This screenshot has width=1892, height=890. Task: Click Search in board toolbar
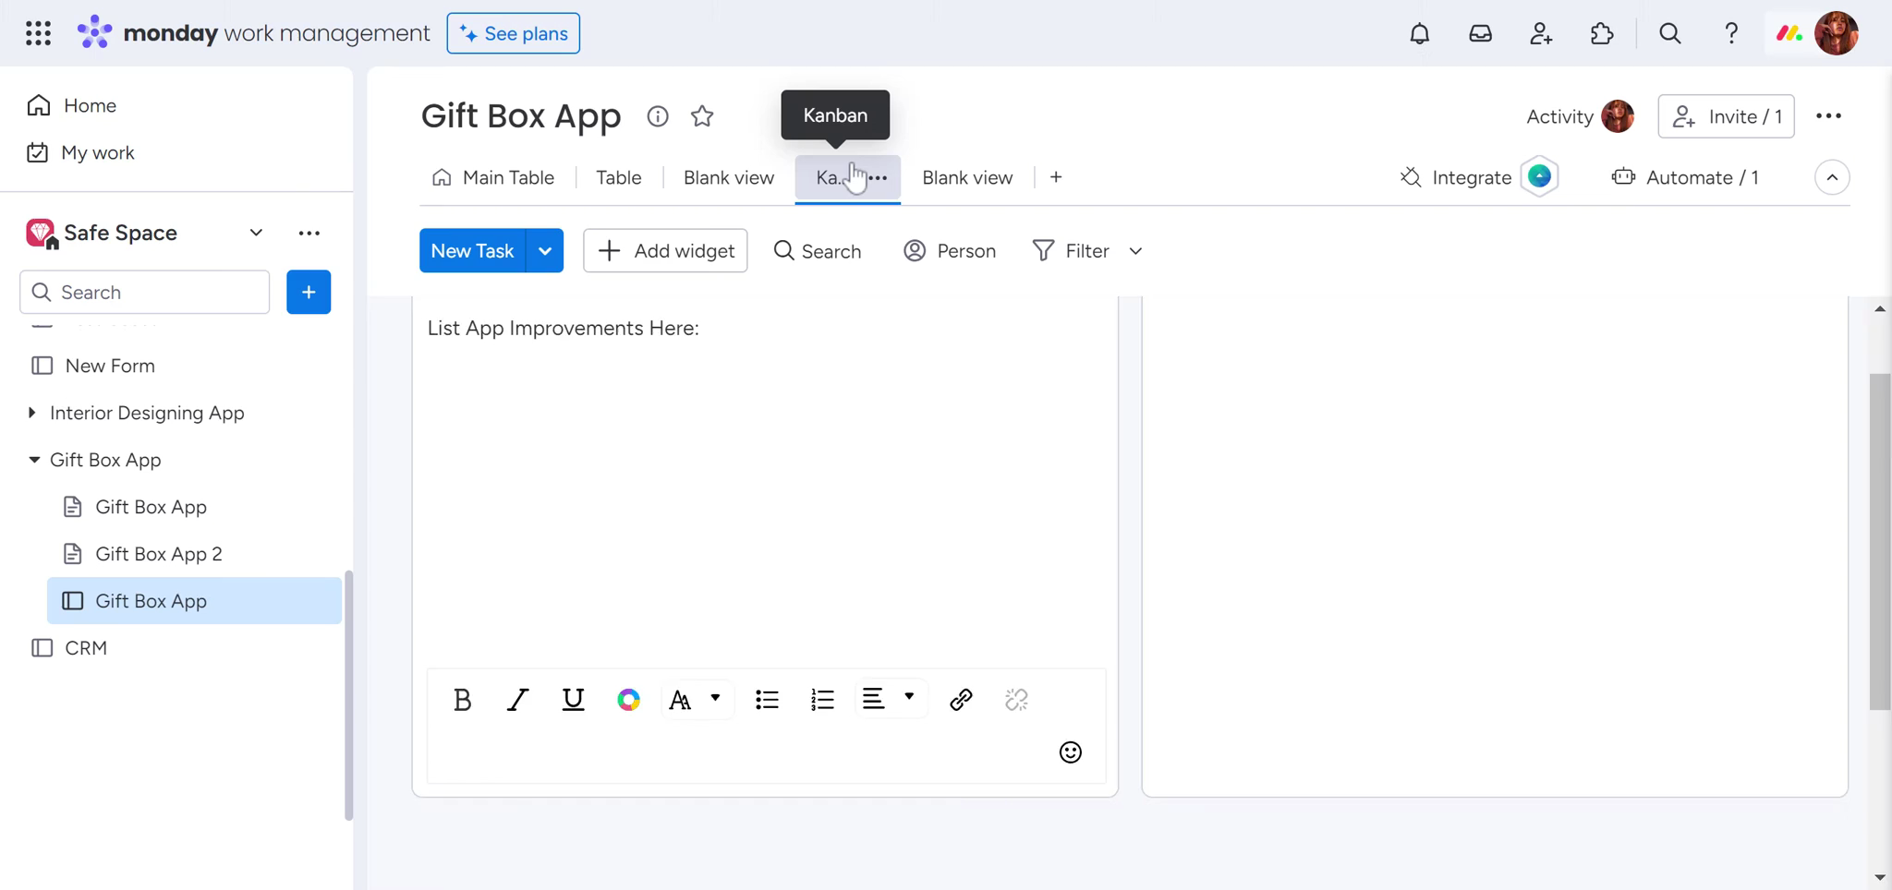point(818,251)
